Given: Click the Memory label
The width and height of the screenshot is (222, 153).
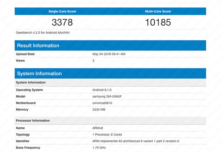Looking at the screenshot, I should point(22,109).
